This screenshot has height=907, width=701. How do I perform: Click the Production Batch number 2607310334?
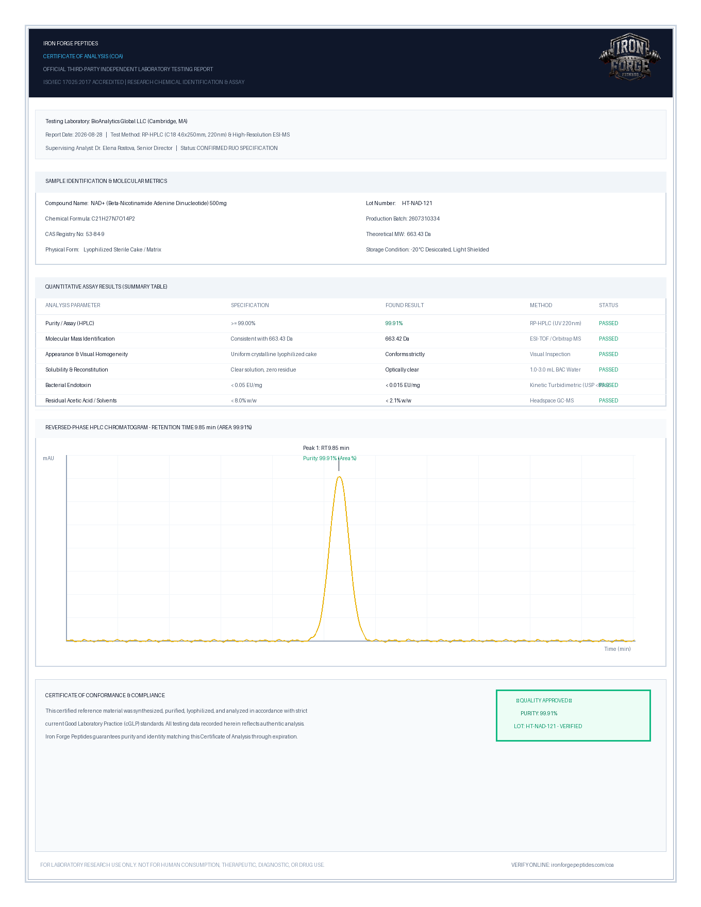coord(424,219)
